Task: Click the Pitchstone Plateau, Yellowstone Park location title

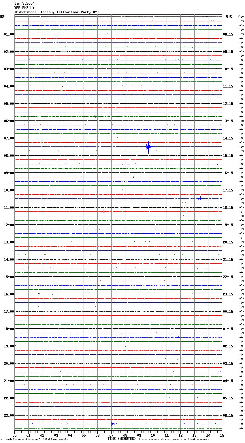Action: [56, 12]
